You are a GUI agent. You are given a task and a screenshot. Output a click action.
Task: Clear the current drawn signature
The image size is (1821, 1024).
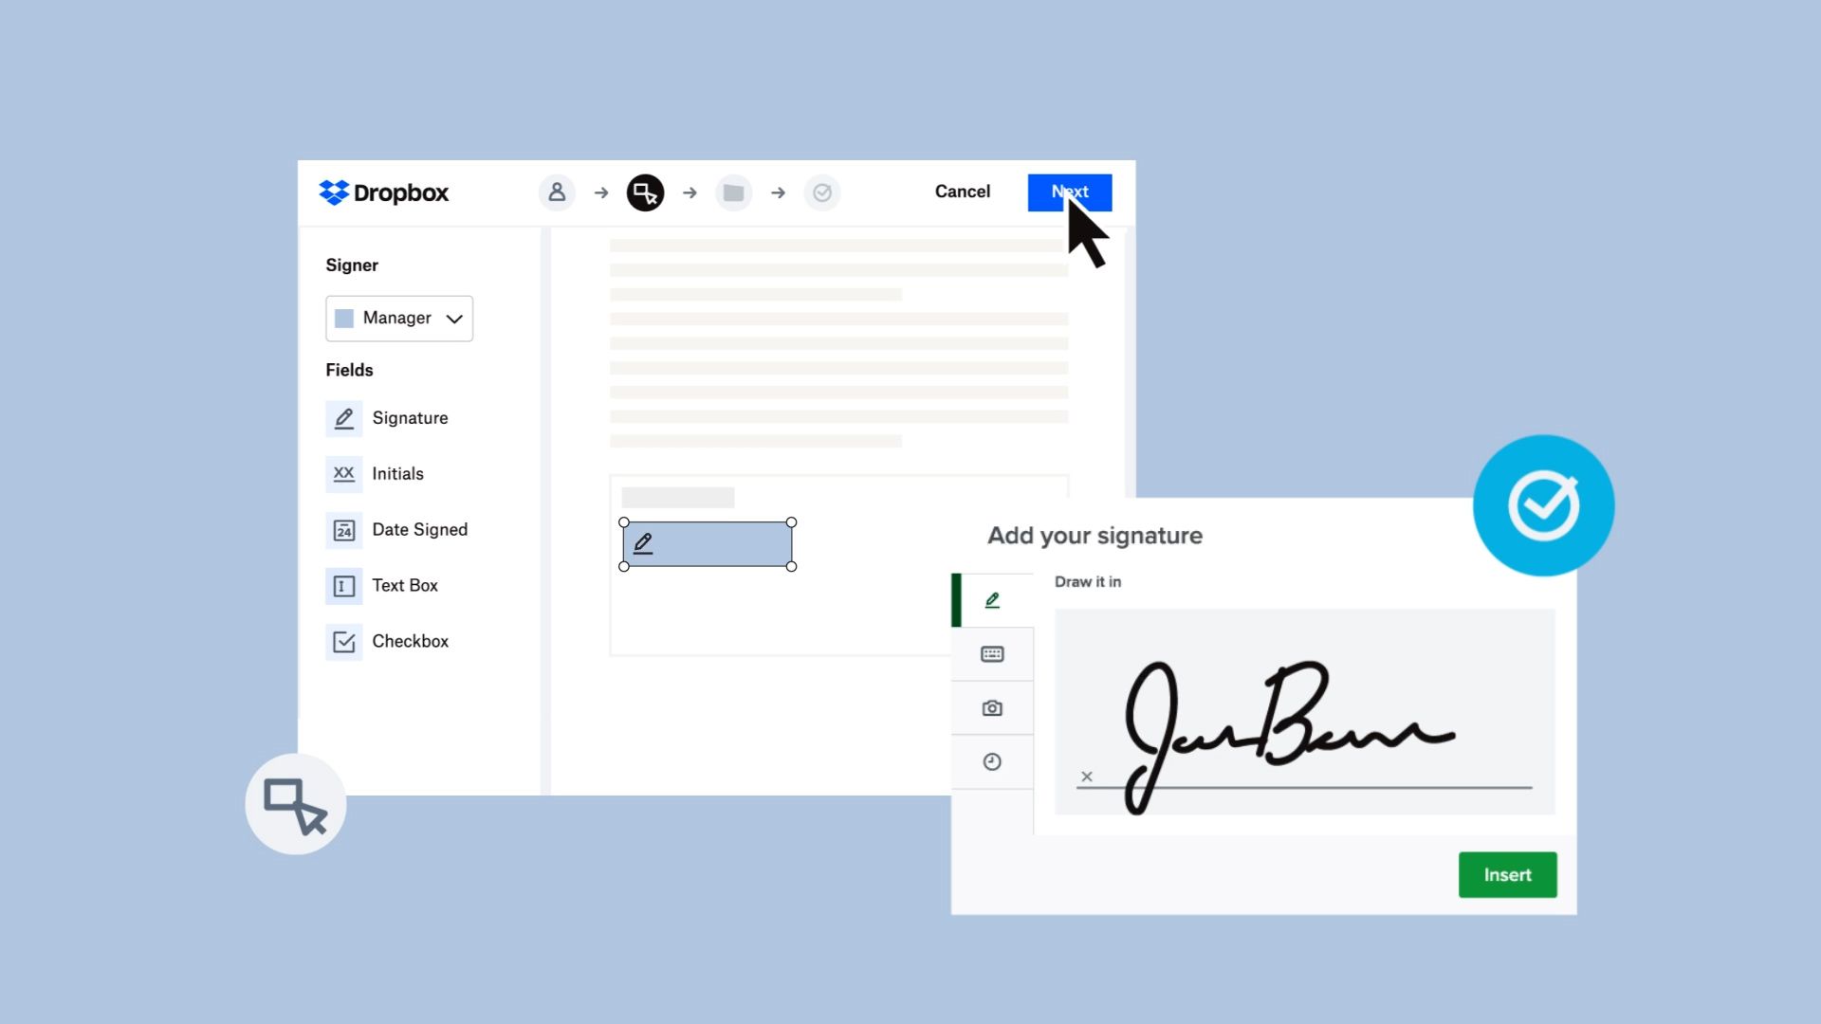1087,777
